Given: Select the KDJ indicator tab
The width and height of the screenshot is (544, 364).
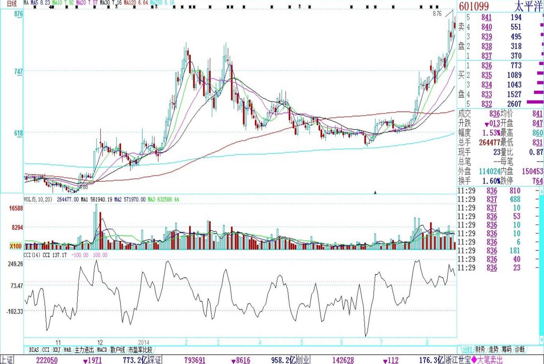Looking at the screenshot, I should [57, 350].
